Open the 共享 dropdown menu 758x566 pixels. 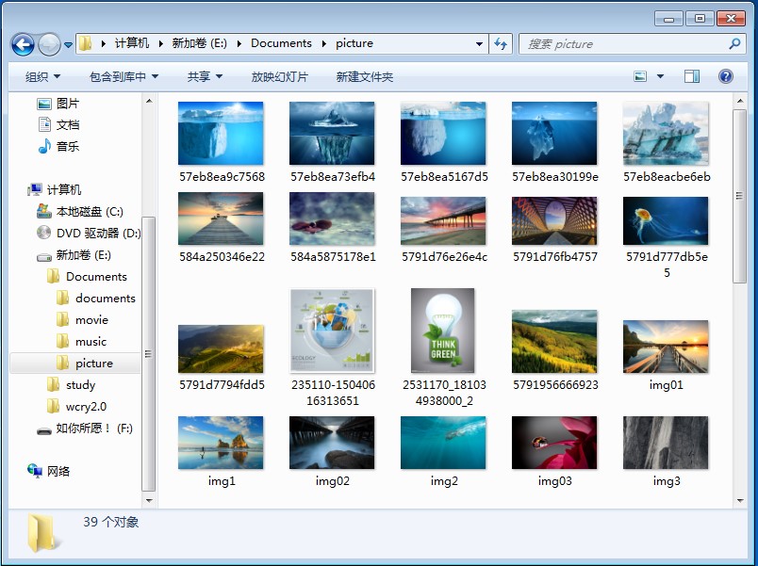click(x=205, y=76)
